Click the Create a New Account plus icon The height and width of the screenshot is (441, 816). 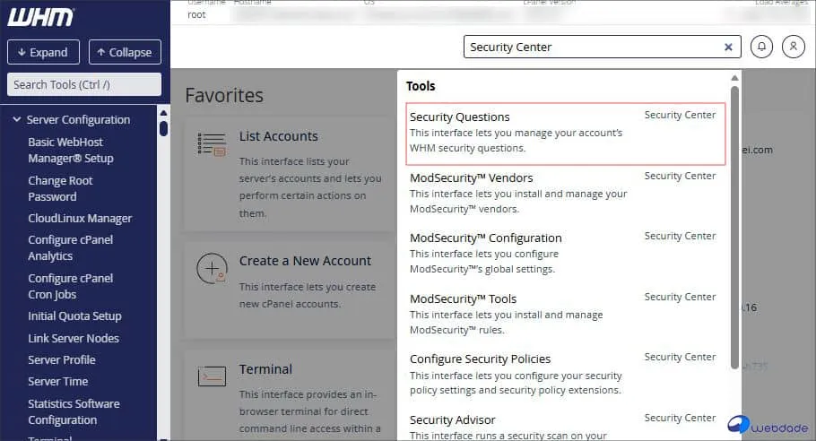(212, 269)
